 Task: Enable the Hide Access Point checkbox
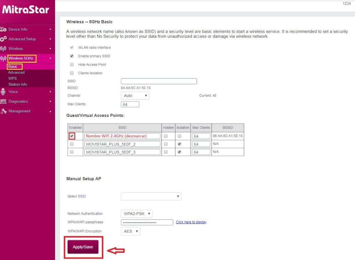click(x=71, y=65)
